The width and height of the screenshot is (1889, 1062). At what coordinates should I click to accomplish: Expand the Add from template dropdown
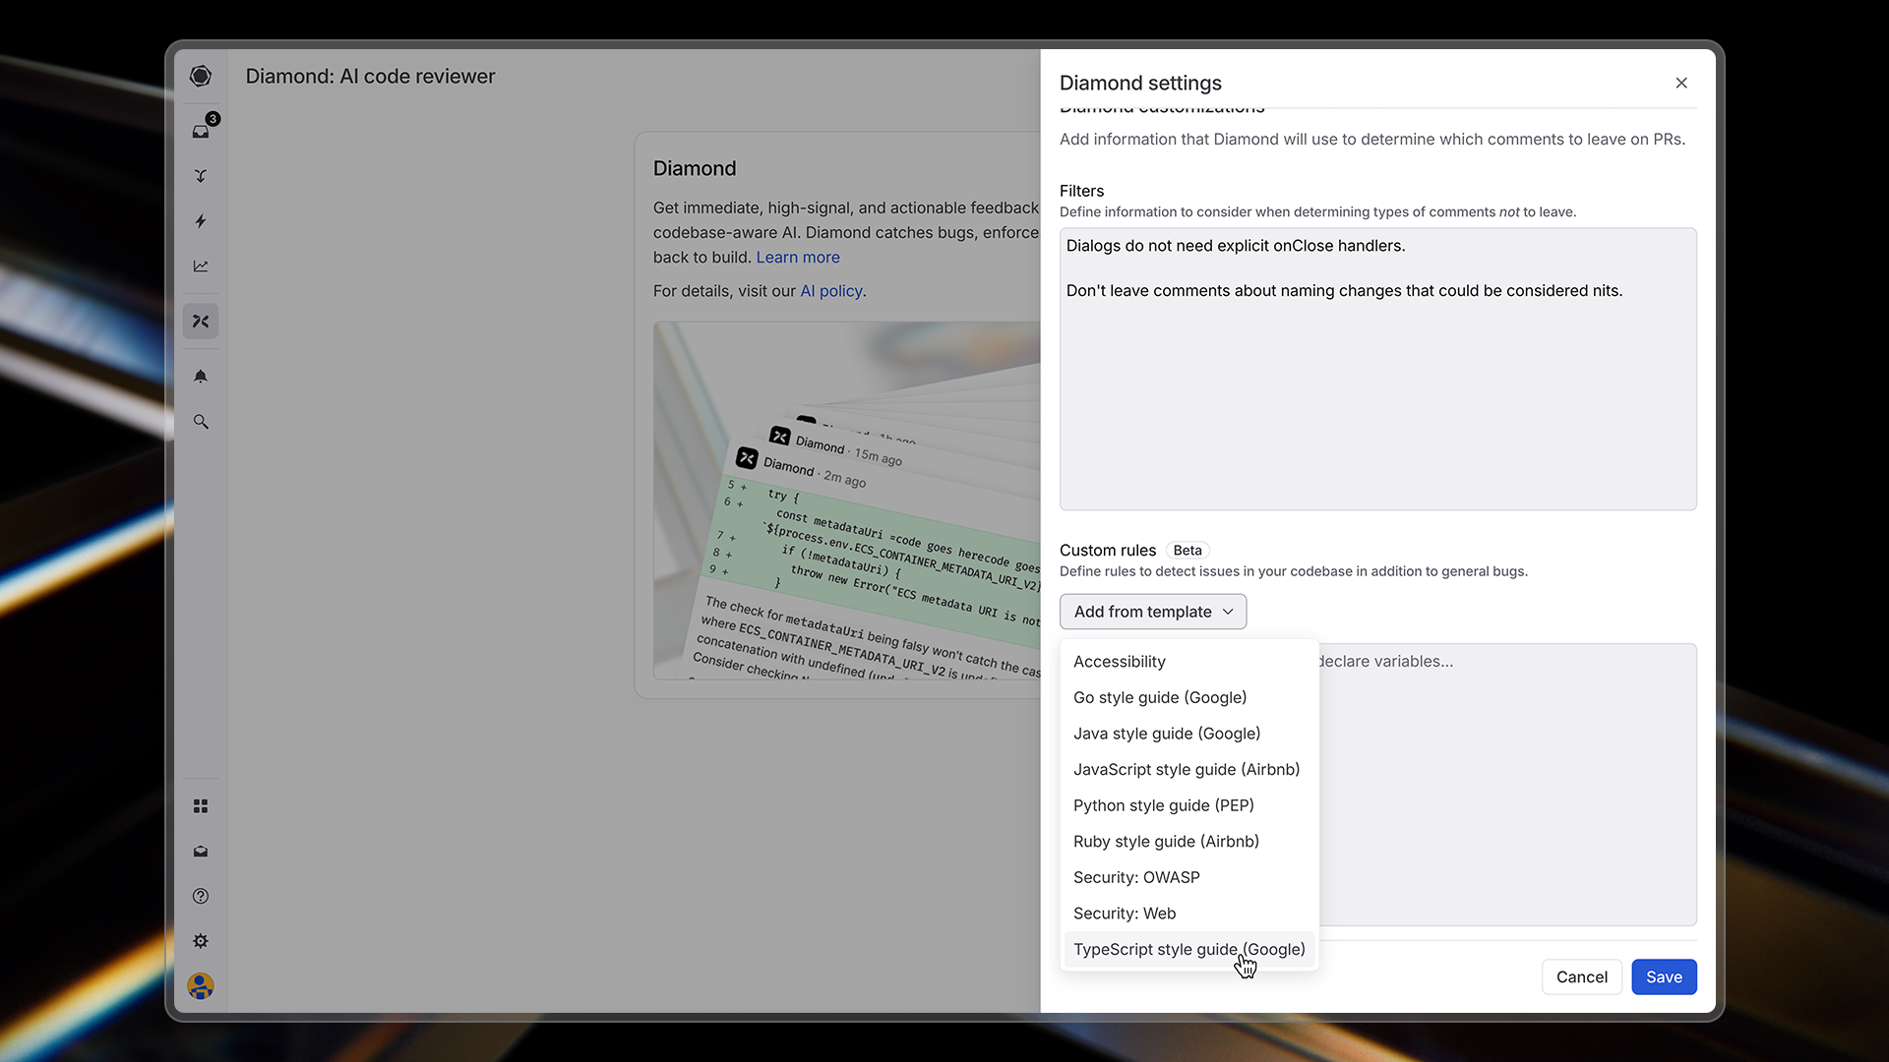(x=1152, y=612)
